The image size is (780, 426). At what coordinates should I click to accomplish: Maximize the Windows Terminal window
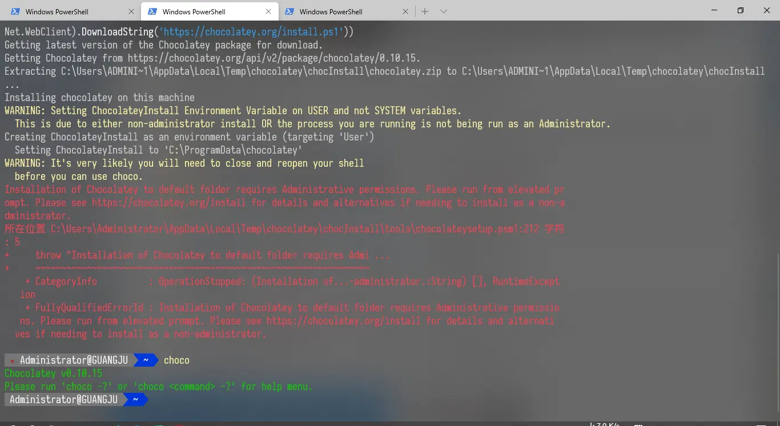[x=741, y=10]
